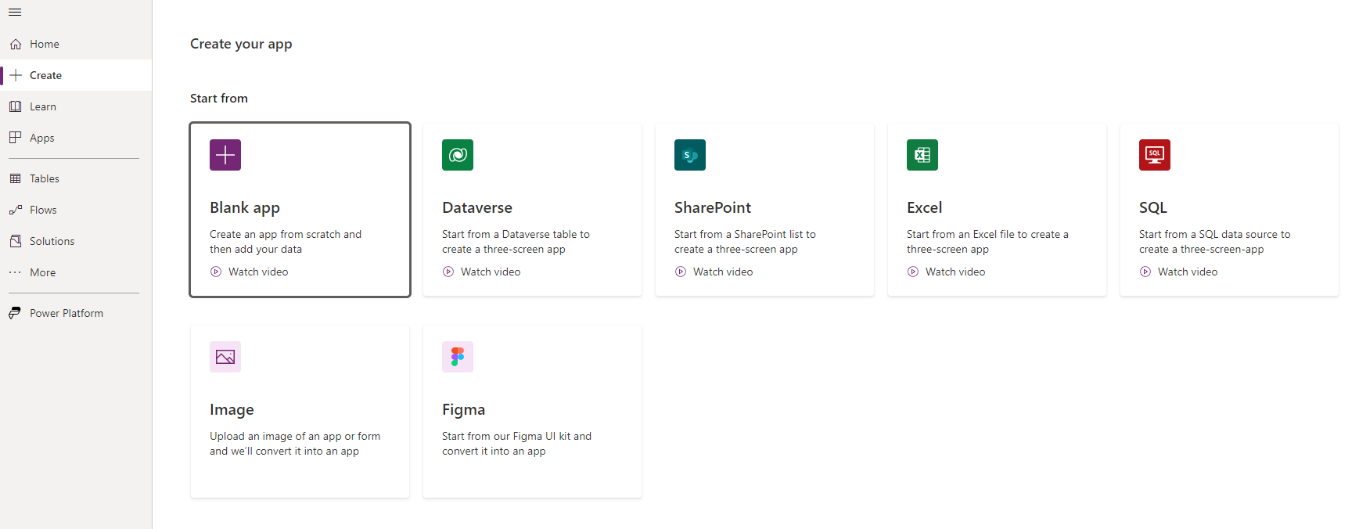Choose the SharePoint card title

(713, 207)
